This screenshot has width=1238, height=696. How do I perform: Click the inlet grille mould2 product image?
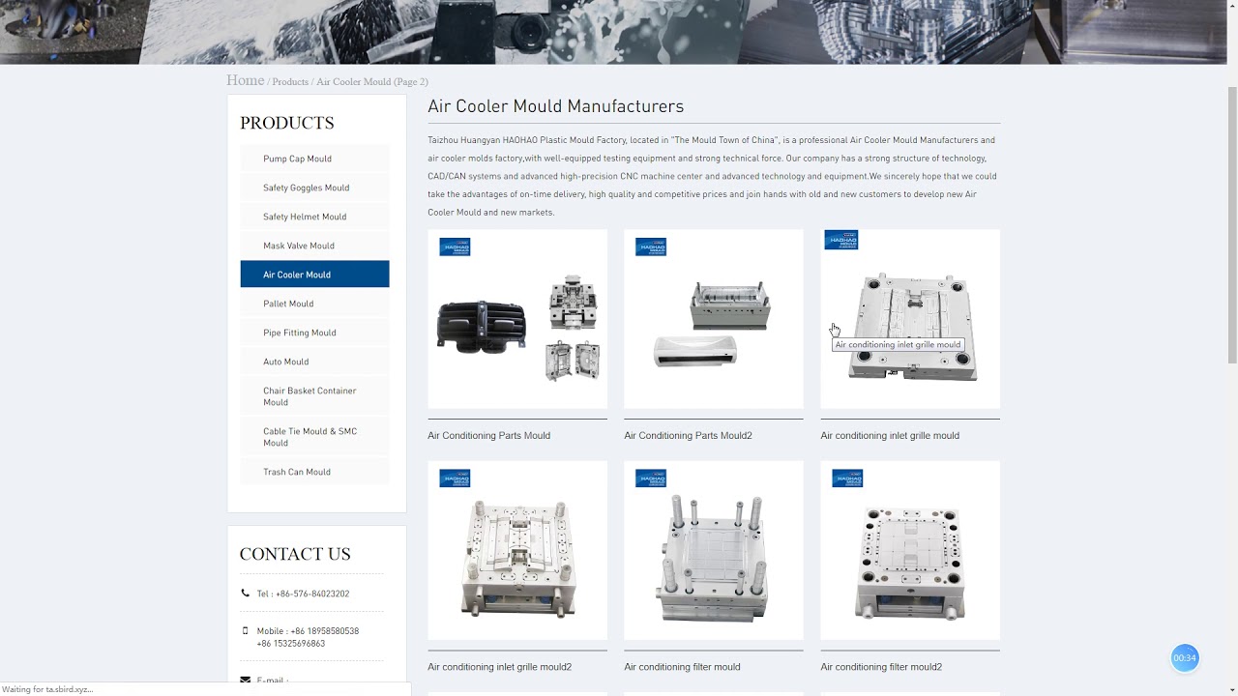point(517,550)
